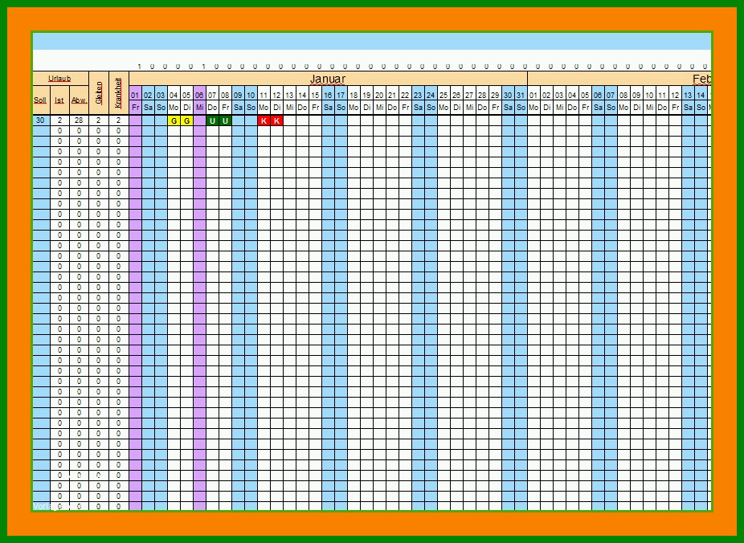
Task: Click the Ist column header
Action: (59, 100)
